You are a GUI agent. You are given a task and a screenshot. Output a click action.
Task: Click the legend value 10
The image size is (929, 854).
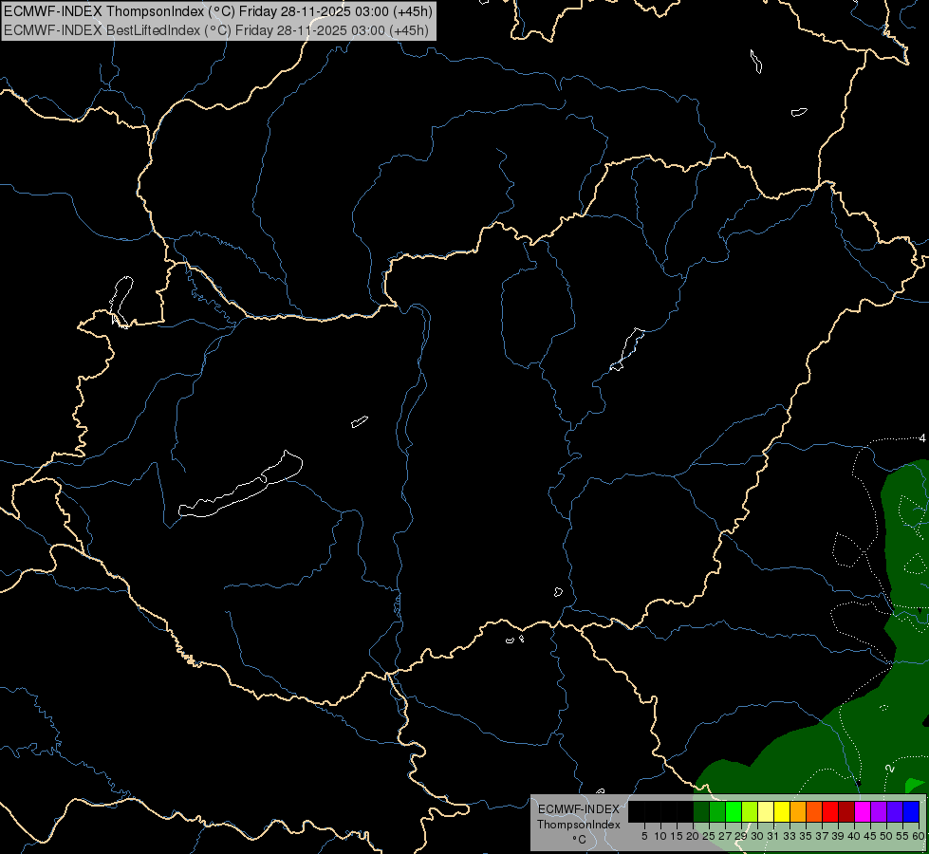(660, 836)
